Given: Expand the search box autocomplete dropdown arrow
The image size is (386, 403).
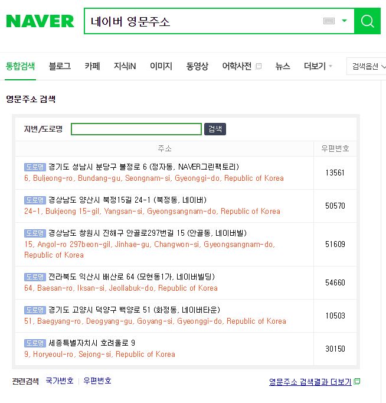Looking at the screenshot, I should (x=345, y=21).
